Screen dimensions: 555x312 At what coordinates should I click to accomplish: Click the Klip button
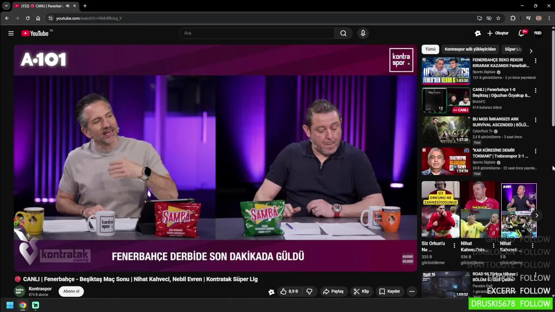pyautogui.click(x=361, y=292)
